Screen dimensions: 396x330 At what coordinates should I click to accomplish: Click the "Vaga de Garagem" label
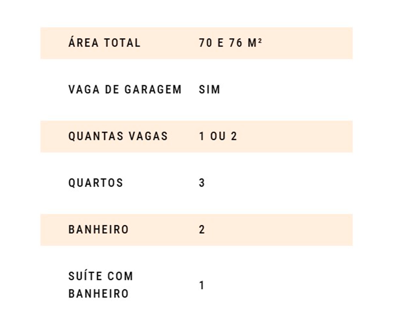click(x=125, y=89)
